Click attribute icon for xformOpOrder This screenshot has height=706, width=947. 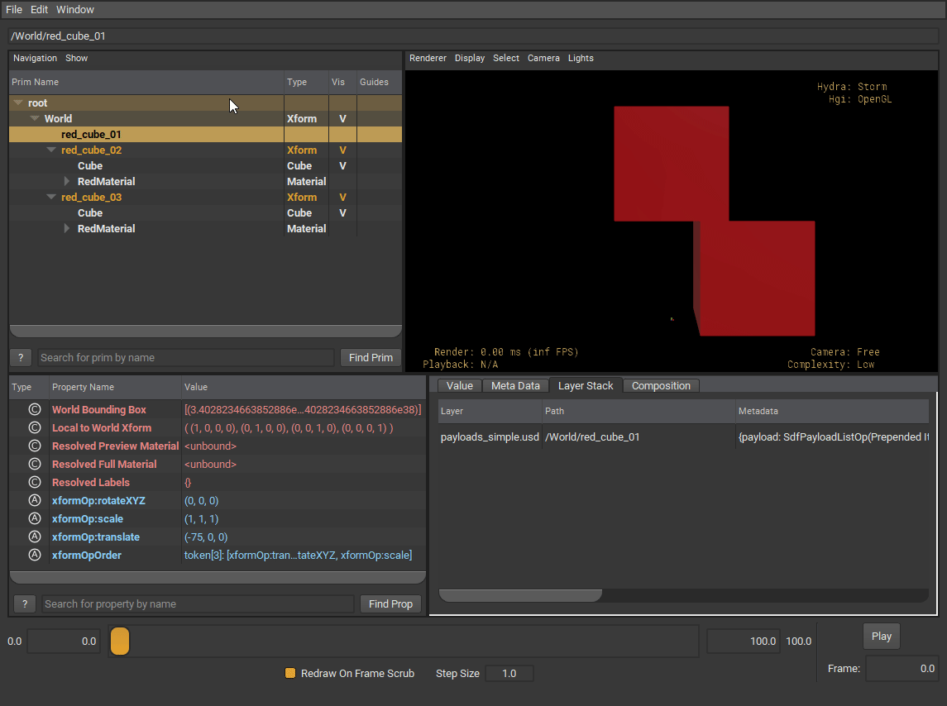click(x=35, y=555)
